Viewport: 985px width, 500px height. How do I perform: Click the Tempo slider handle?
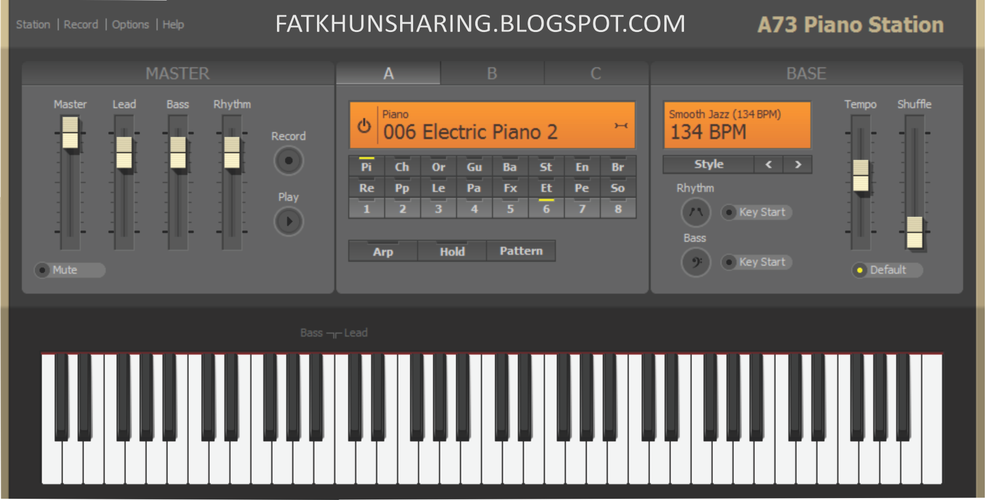pyautogui.click(x=861, y=176)
